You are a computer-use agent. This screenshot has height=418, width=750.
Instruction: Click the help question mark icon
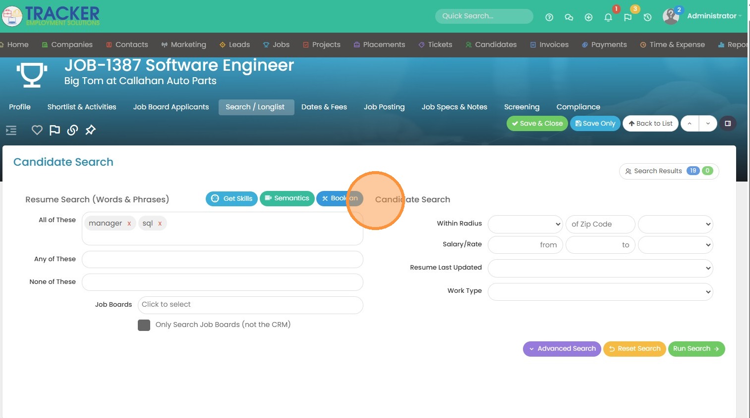click(549, 17)
